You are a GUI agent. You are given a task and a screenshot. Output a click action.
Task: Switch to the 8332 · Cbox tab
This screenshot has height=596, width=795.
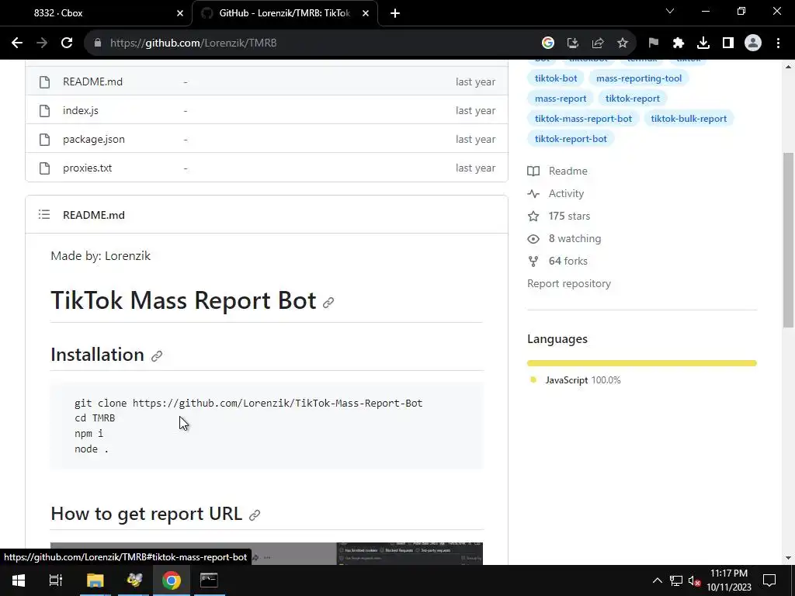point(96,13)
